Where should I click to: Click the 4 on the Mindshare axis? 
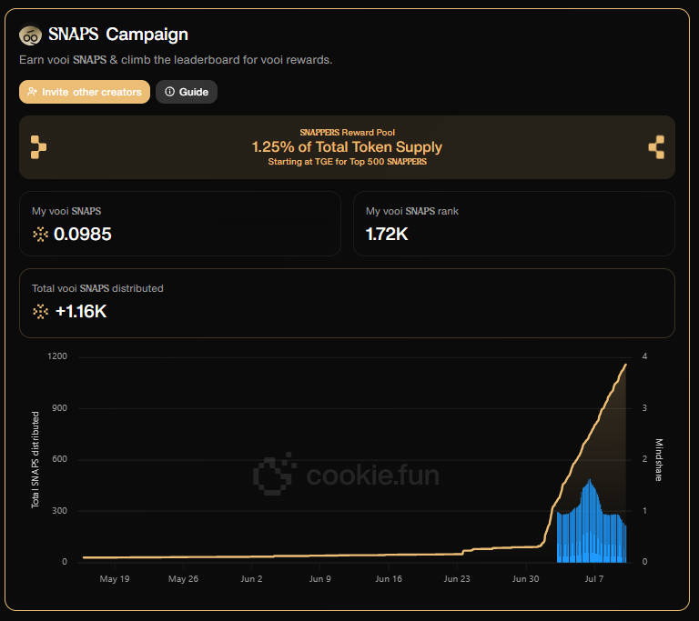(644, 356)
